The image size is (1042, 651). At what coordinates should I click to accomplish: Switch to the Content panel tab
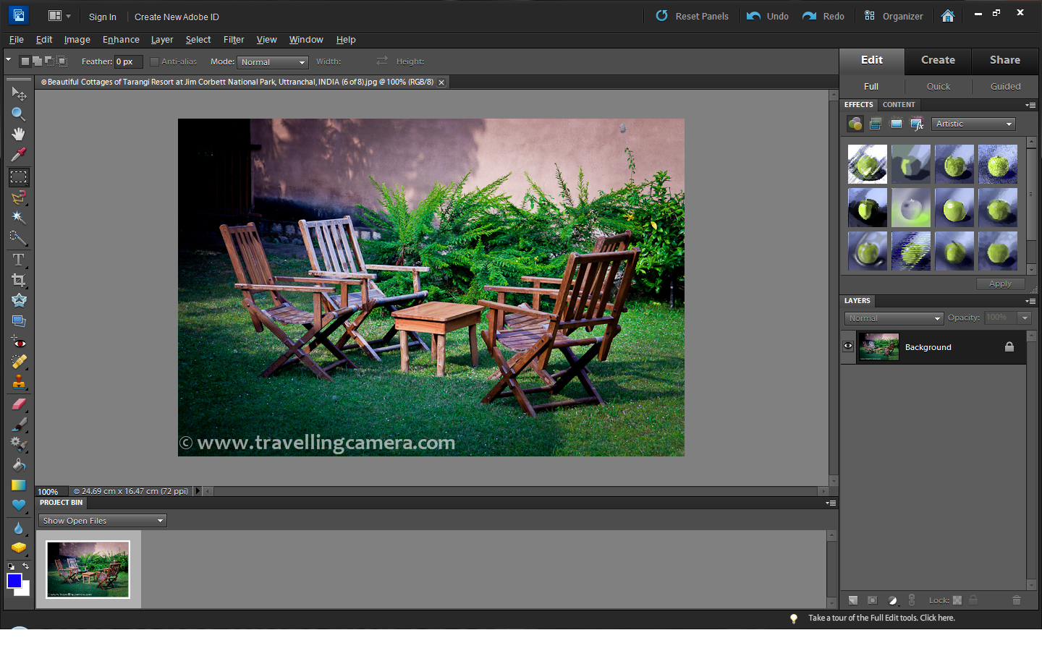[899, 105]
